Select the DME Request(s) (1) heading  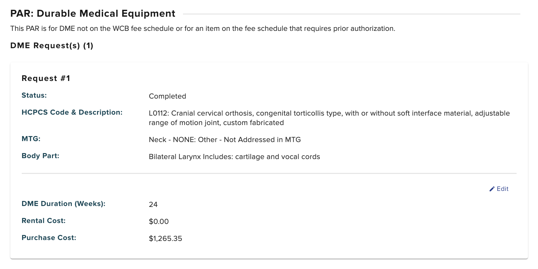click(x=52, y=46)
